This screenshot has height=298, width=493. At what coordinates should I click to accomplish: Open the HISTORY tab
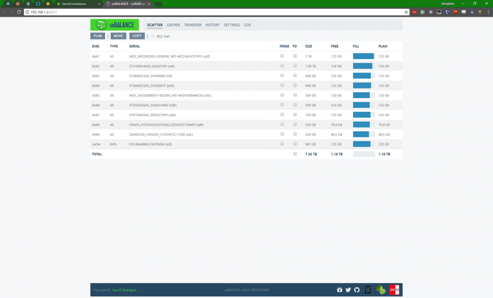212,25
